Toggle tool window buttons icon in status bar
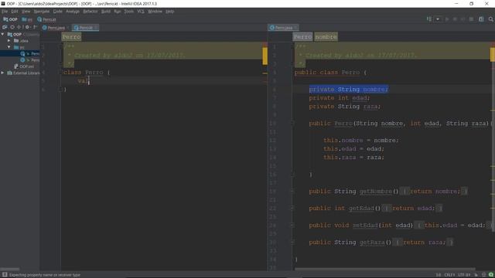 5,275
